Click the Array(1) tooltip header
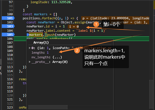 click(x=41, y=42)
